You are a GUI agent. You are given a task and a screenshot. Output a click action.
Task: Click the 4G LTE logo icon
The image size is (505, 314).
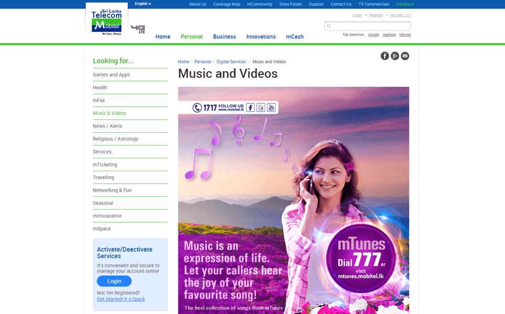[138, 29]
